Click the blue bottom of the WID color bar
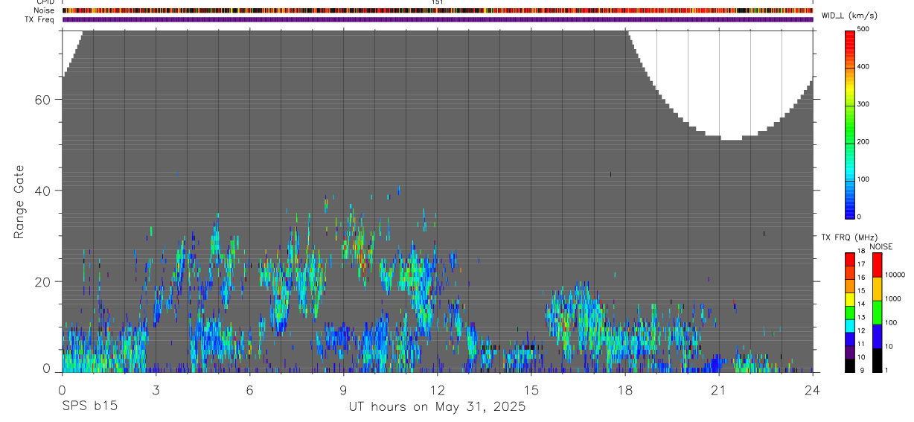 pyautogui.click(x=850, y=208)
